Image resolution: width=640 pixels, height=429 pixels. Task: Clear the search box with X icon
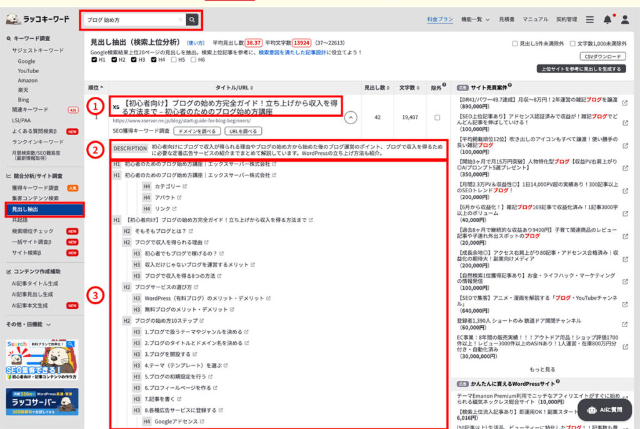click(180, 20)
